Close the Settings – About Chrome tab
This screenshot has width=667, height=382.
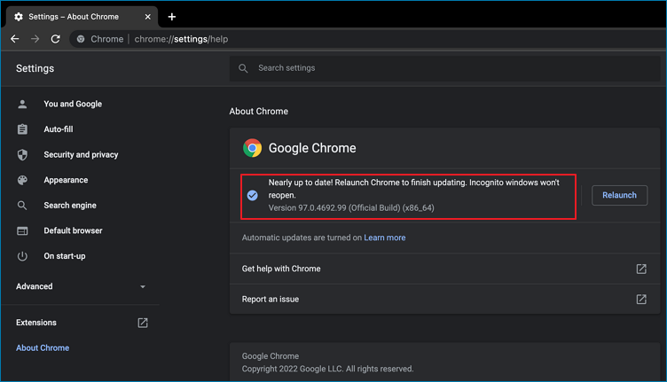(x=146, y=17)
